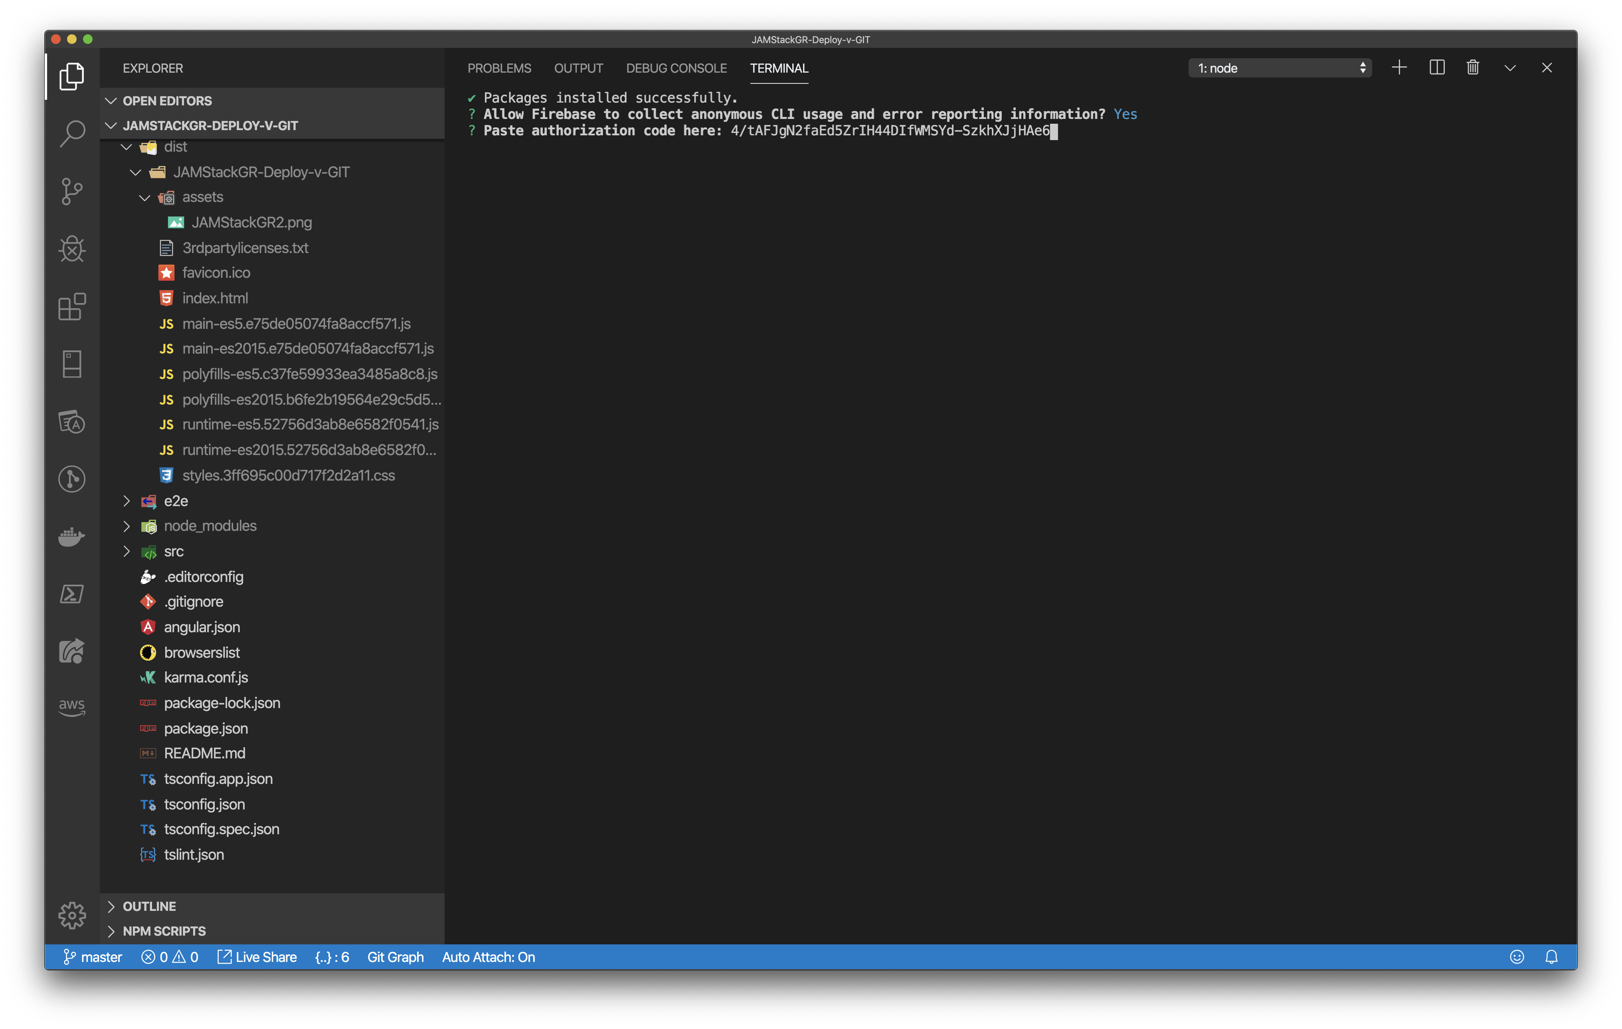Open styles.3ff695c00d717f2d2a11.css

272,475
